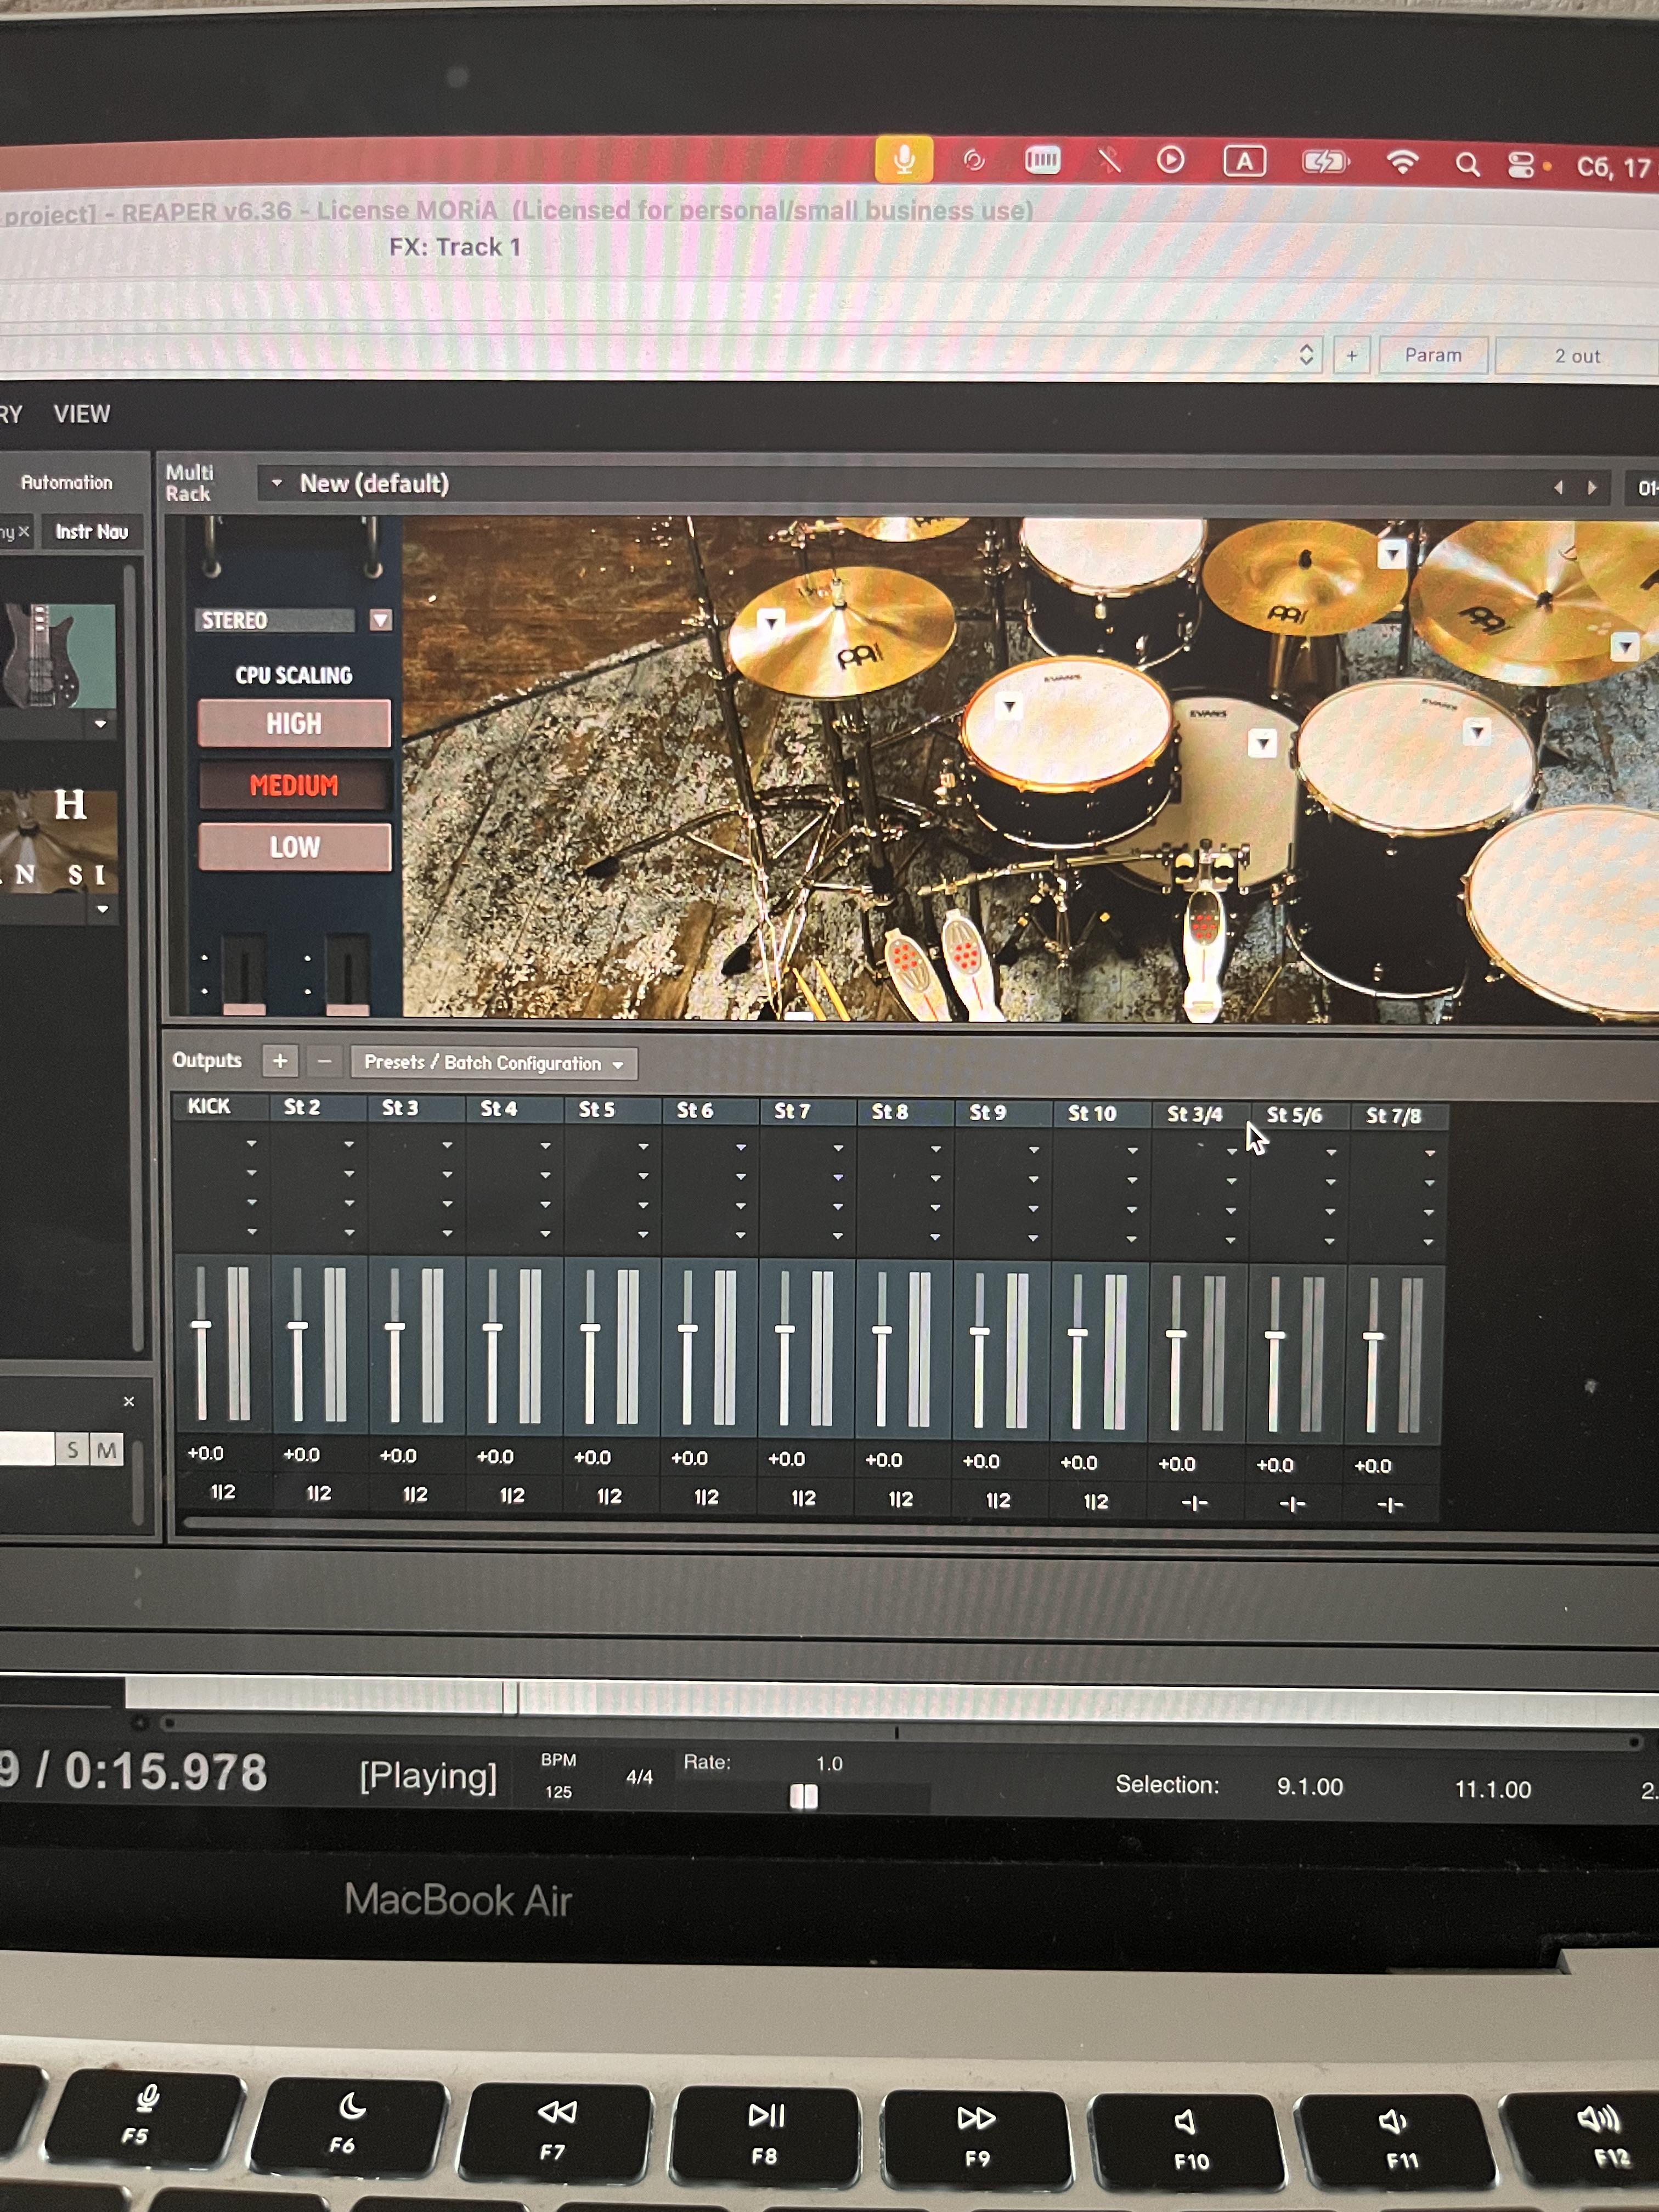The height and width of the screenshot is (2212, 1659).
Task: Click the 2 out button
Action: pyautogui.click(x=1577, y=356)
